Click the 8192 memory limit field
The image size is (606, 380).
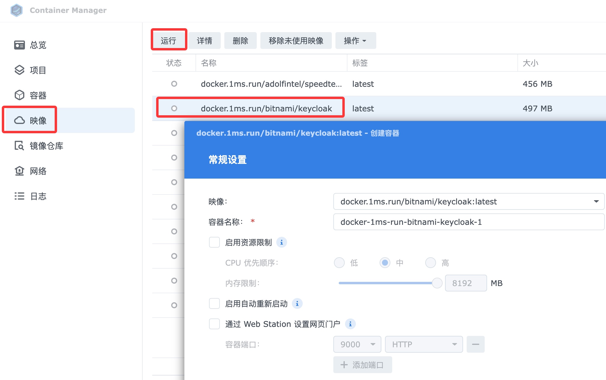coord(466,283)
